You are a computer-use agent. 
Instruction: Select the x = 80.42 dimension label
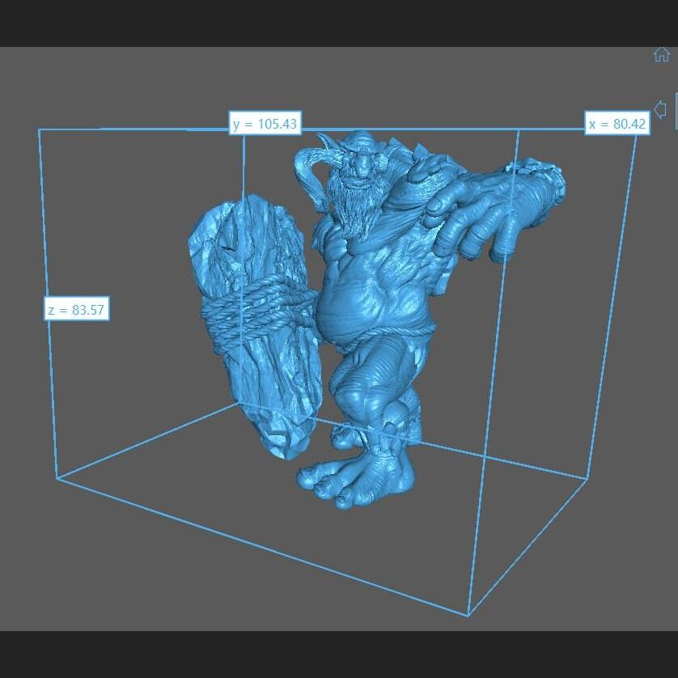617,124
